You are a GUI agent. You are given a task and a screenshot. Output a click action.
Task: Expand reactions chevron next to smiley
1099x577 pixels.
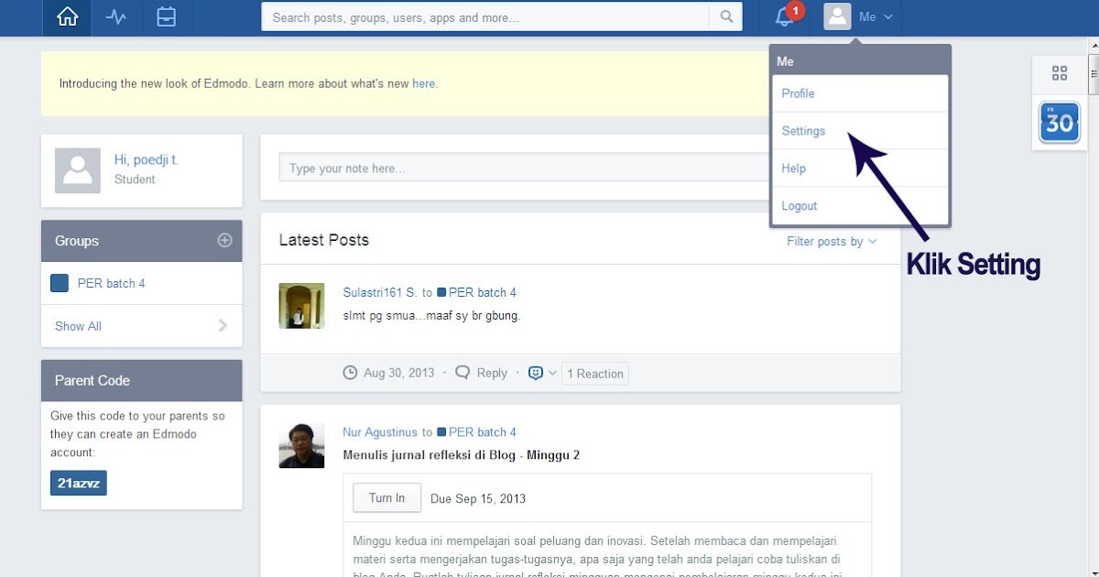pyautogui.click(x=552, y=374)
